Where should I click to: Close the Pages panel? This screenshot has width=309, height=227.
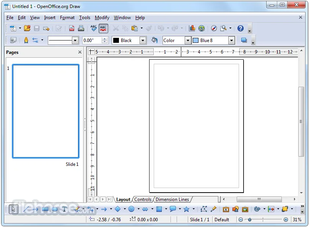80,52
